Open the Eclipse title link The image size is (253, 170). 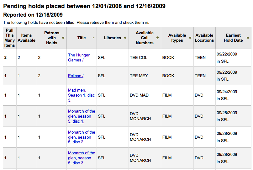(76, 76)
